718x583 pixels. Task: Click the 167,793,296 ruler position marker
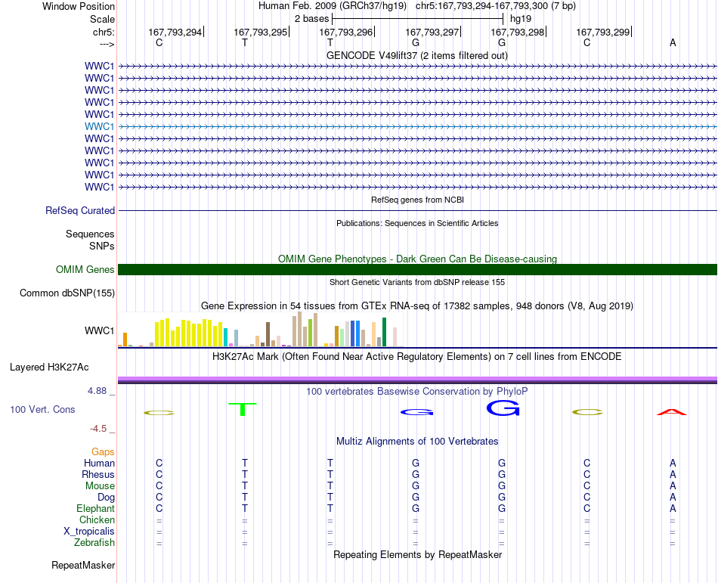coord(346,32)
